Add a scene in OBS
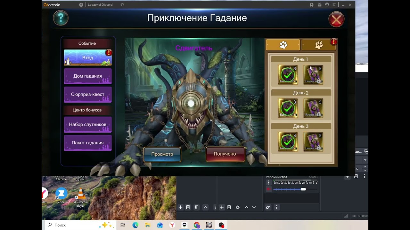Image resolution: width=410 pixels, height=230 pixels. 180,207
